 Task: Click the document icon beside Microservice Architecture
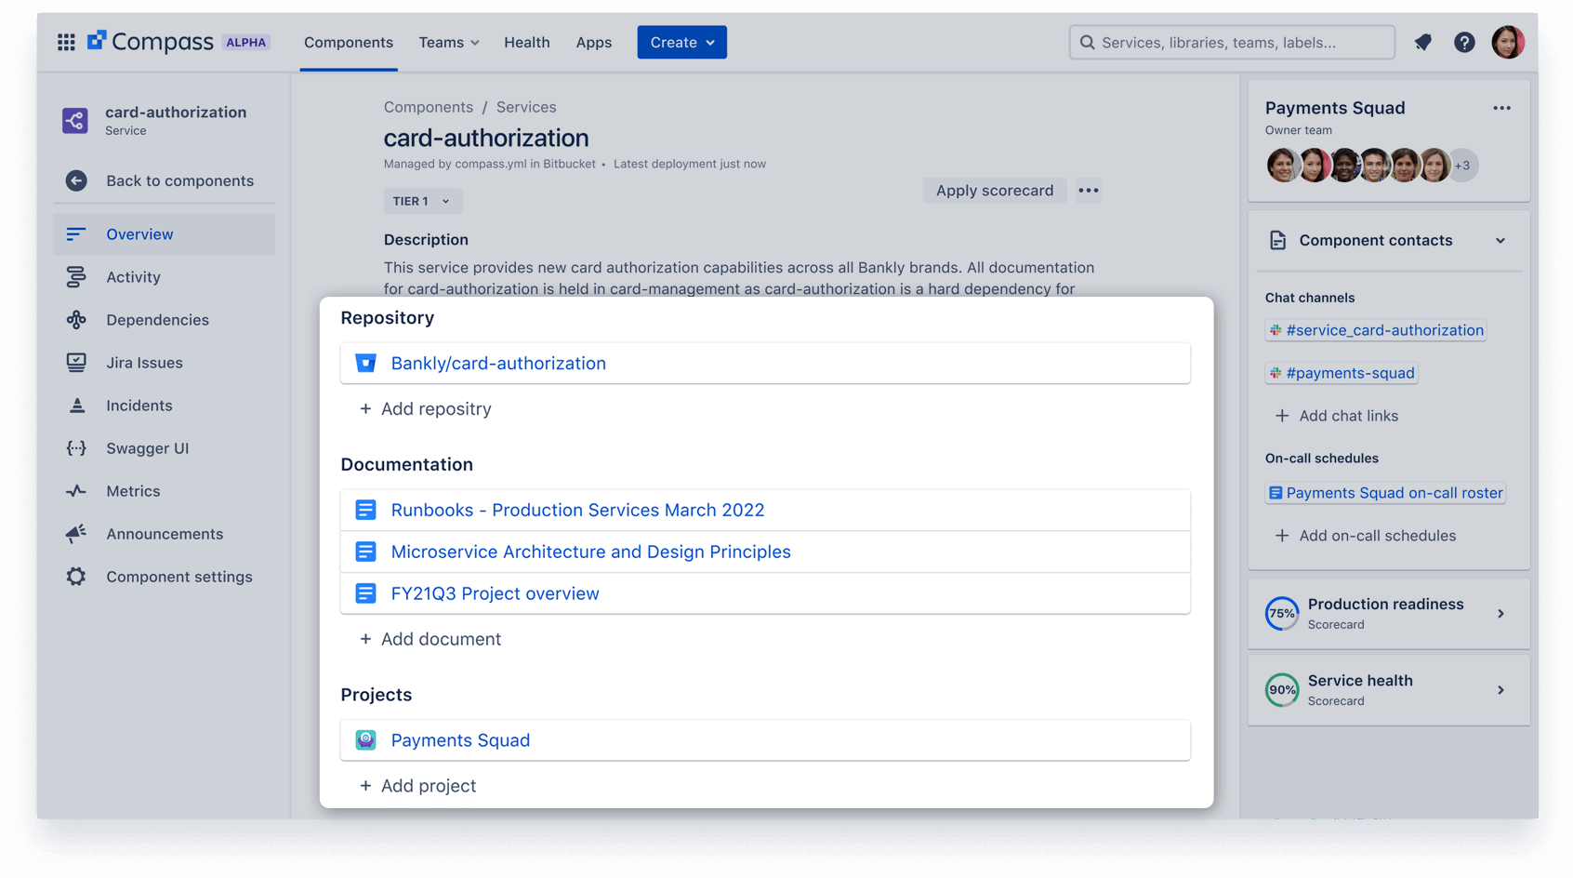coord(365,552)
